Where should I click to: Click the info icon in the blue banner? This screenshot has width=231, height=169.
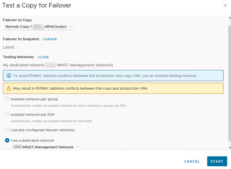coord(9,76)
